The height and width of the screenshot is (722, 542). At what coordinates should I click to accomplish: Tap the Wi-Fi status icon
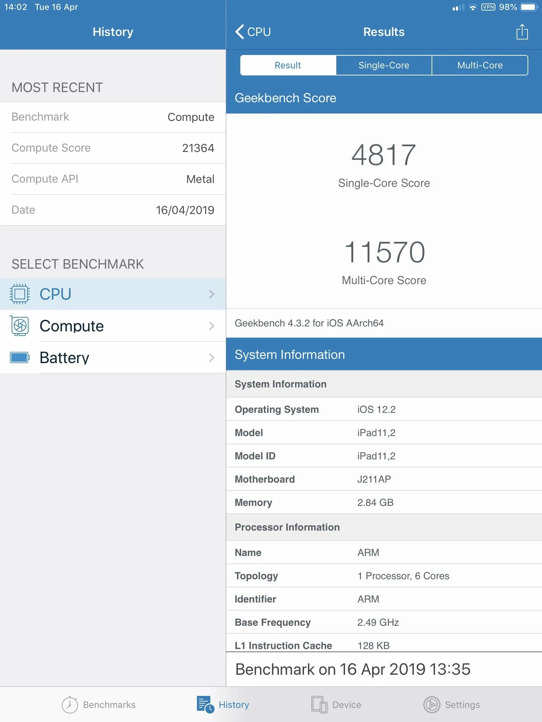coord(472,7)
